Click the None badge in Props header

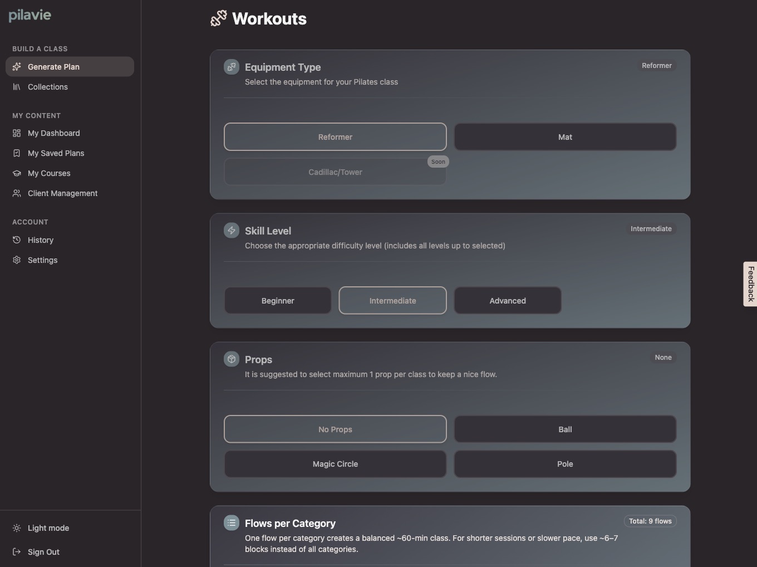[663, 358]
